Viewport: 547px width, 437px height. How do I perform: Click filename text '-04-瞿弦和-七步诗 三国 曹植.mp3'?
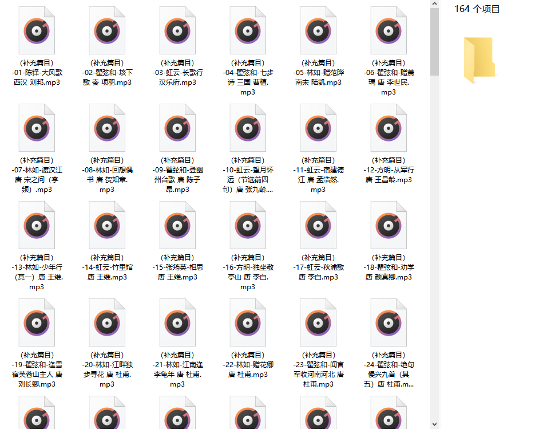click(x=248, y=82)
